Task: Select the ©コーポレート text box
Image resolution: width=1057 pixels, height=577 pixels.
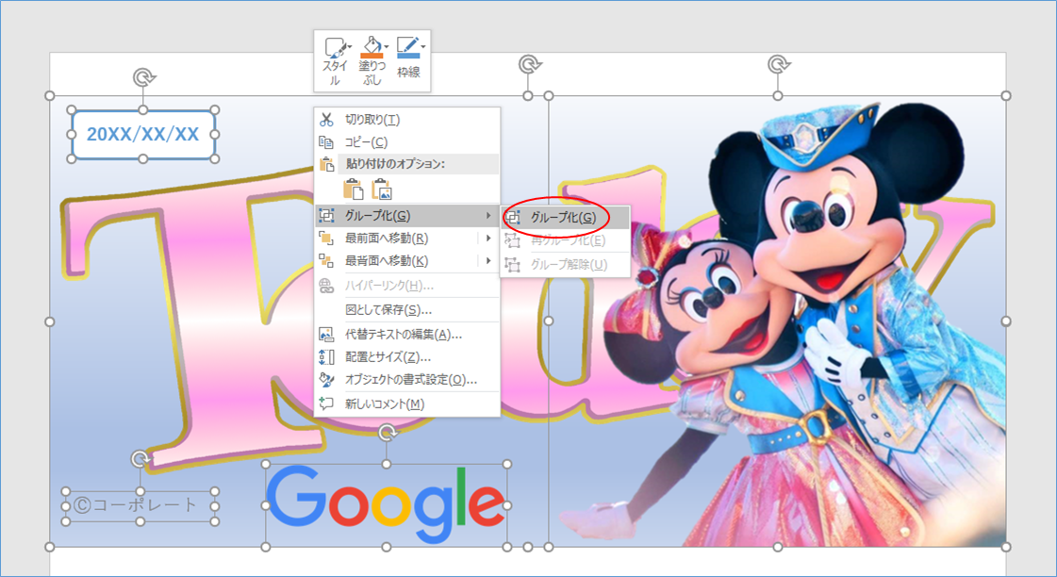Action: (x=140, y=506)
